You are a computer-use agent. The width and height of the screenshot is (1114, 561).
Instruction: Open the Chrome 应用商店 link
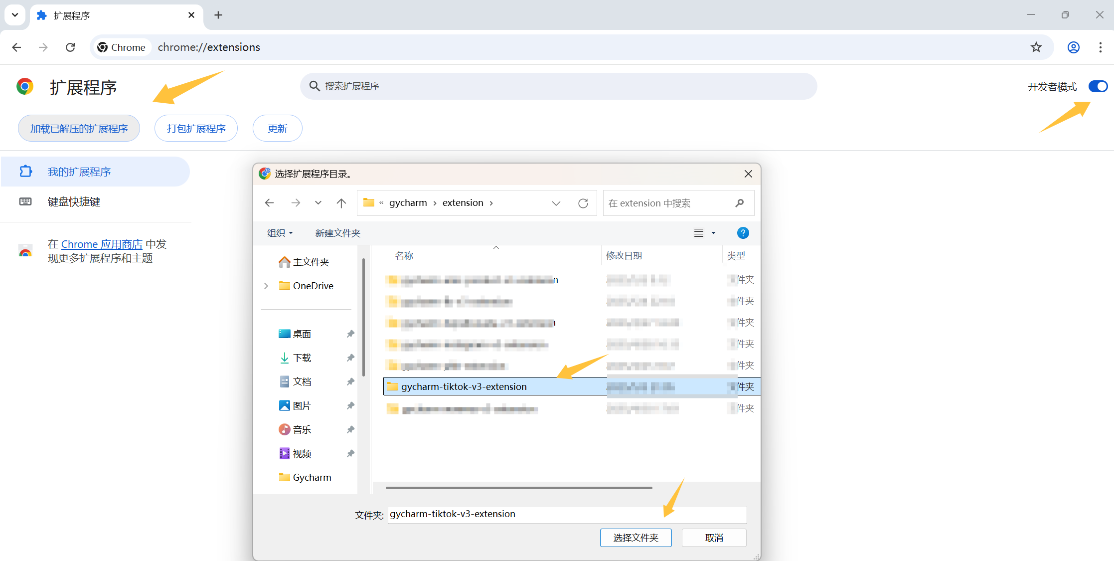click(x=102, y=244)
